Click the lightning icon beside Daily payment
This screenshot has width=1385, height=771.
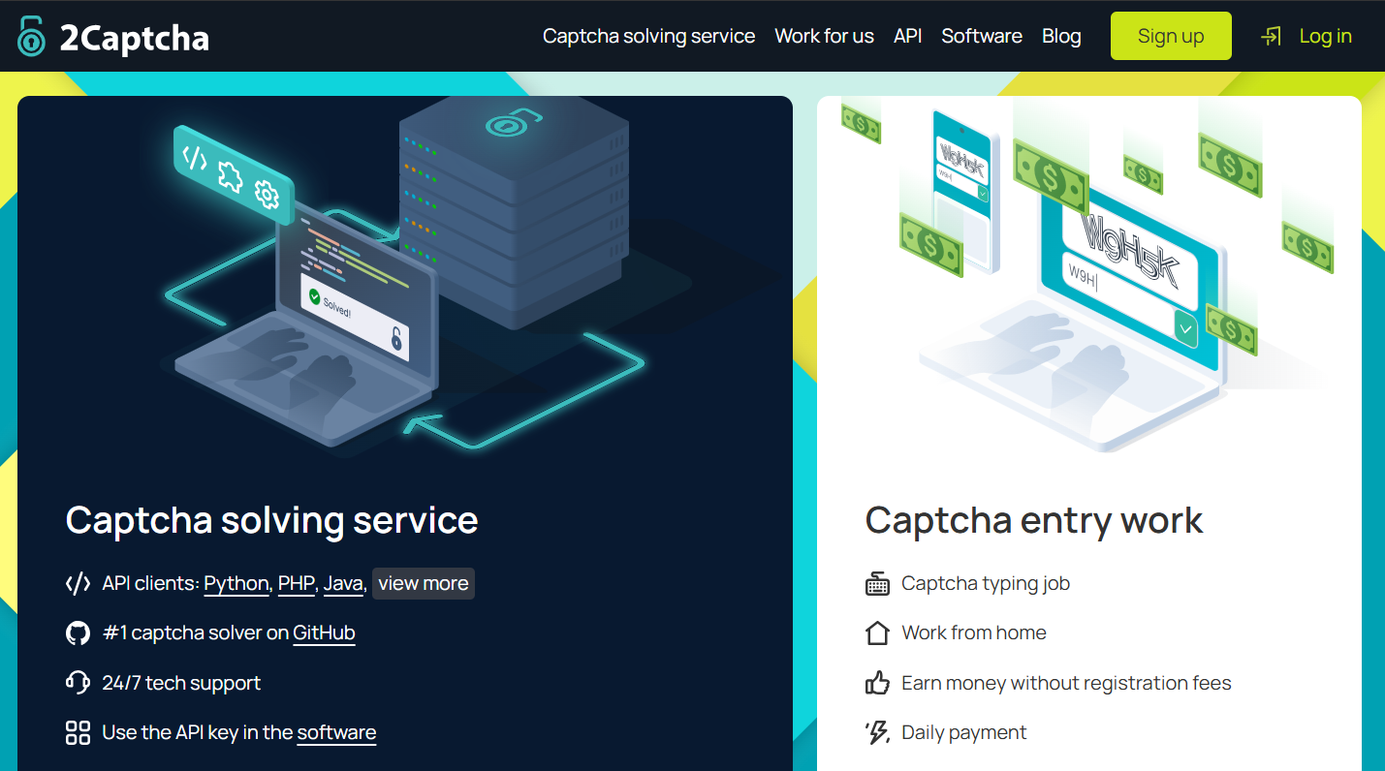pyautogui.click(x=877, y=732)
